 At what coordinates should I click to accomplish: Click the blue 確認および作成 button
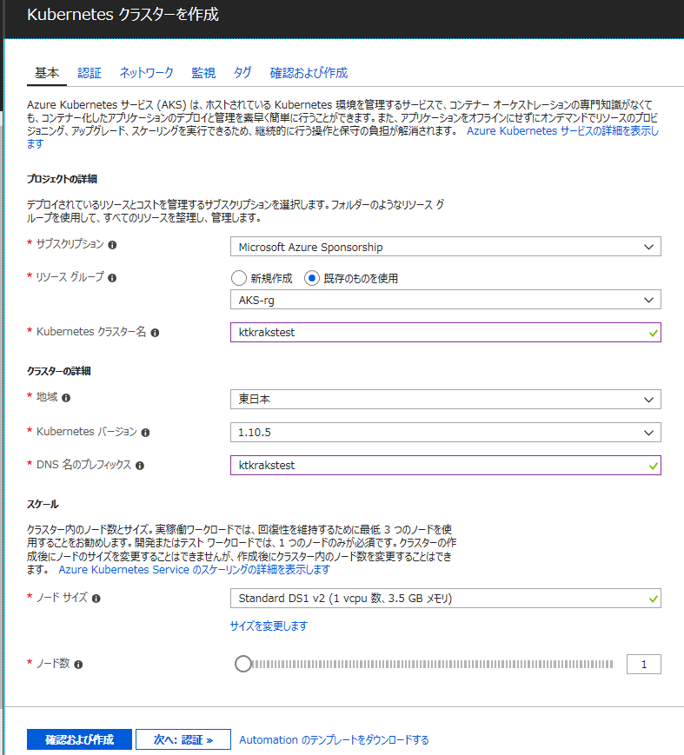pyautogui.click(x=79, y=739)
